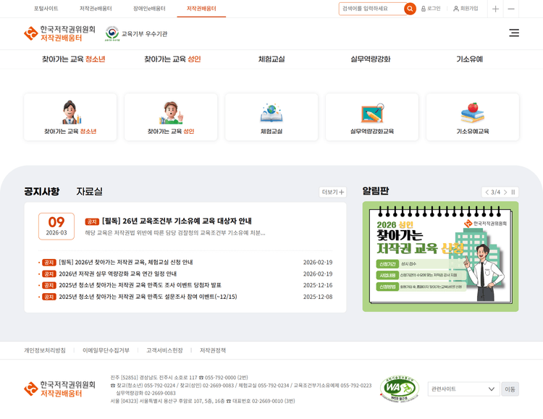Click the 회원가입 person link

(466, 9)
